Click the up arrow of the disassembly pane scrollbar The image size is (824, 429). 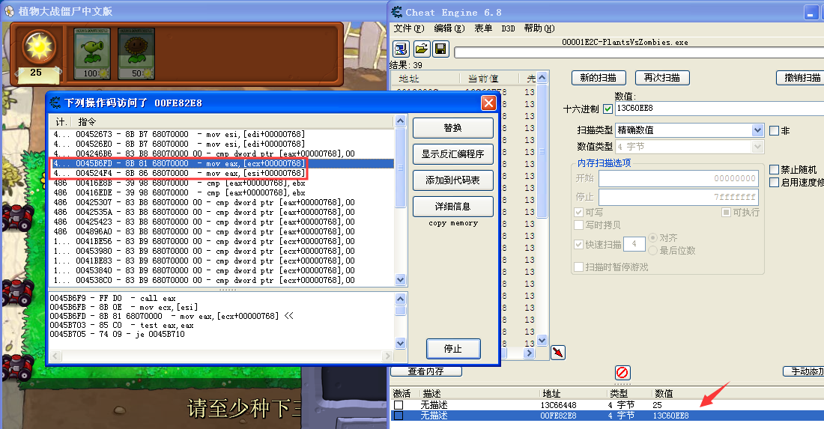(x=401, y=299)
